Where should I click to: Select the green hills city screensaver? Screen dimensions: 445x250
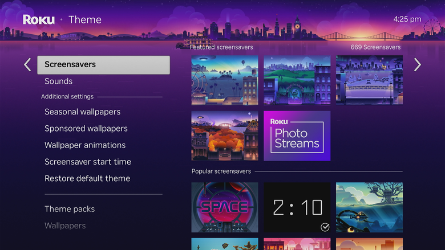[x=297, y=80]
